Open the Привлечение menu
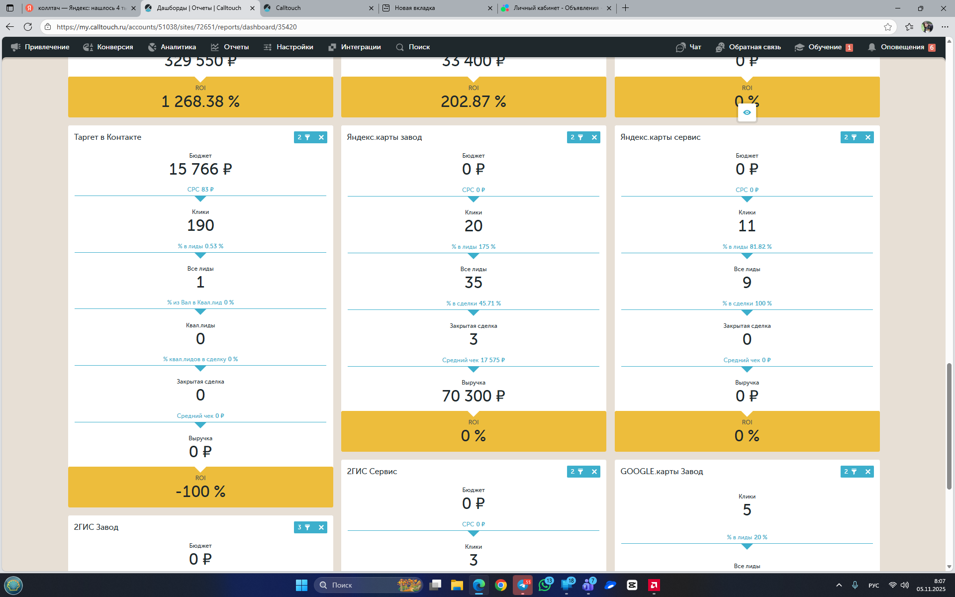Screen dimensions: 955x597 click(40, 47)
